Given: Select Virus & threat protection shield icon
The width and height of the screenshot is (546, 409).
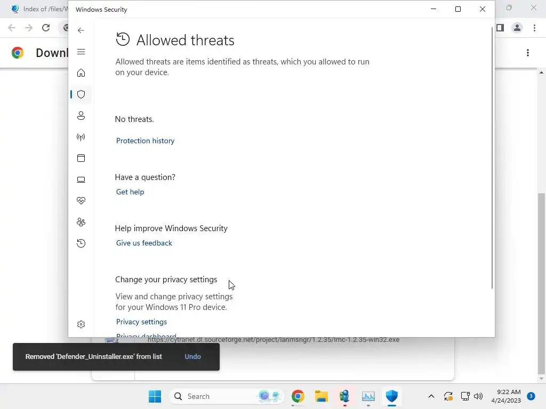Looking at the screenshot, I should pos(81,94).
